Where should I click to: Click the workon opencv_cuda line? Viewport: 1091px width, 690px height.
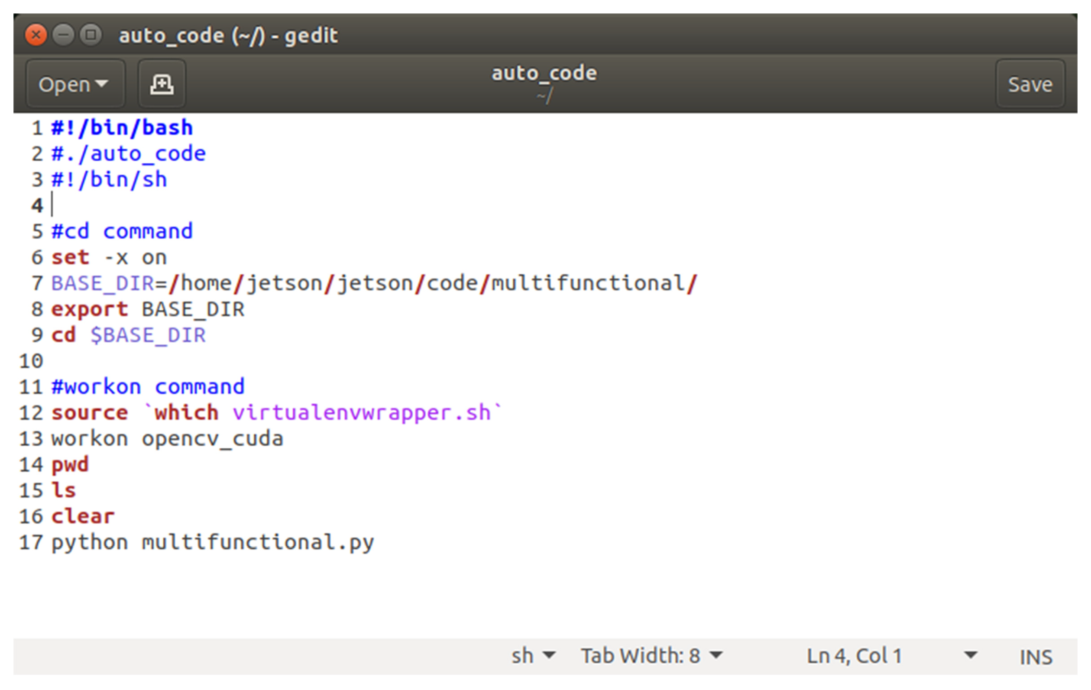167,438
